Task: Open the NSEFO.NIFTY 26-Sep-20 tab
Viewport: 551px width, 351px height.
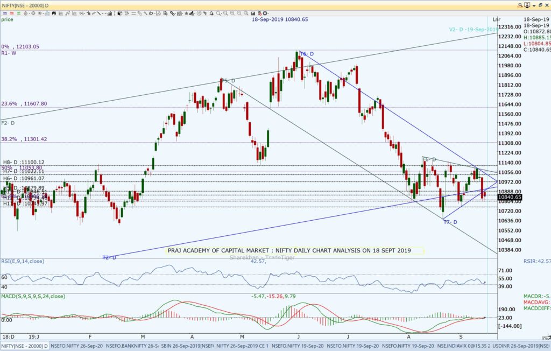Action: tap(77, 346)
